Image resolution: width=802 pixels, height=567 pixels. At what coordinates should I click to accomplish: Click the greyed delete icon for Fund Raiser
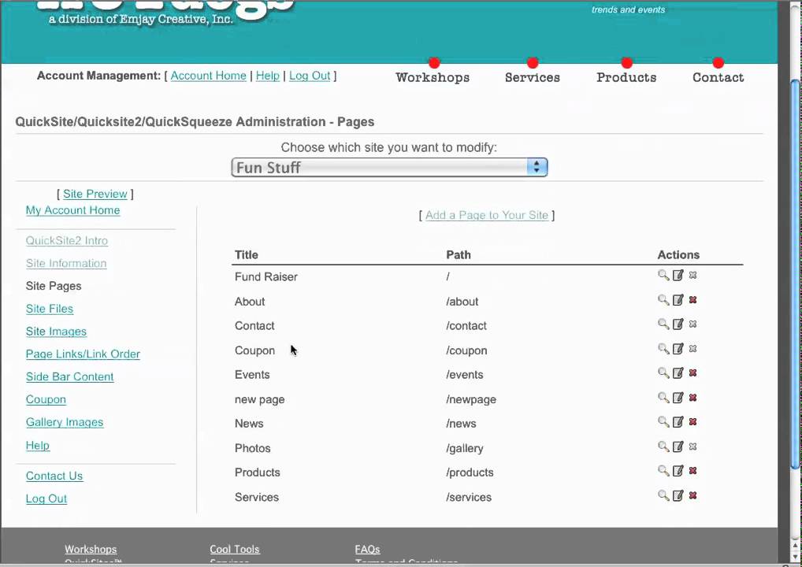point(693,276)
